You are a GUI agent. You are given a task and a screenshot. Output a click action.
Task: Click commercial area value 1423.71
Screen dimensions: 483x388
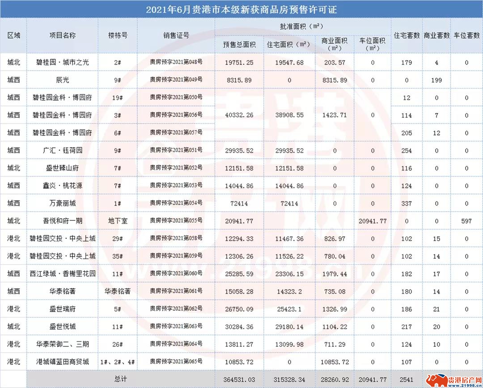click(335, 115)
